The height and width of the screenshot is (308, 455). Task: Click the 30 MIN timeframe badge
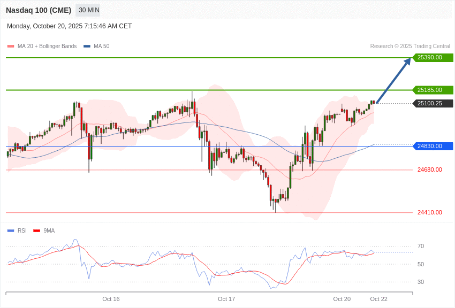[x=88, y=10]
